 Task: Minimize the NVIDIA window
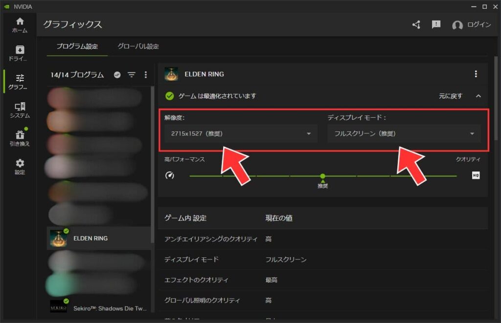pos(474,6)
